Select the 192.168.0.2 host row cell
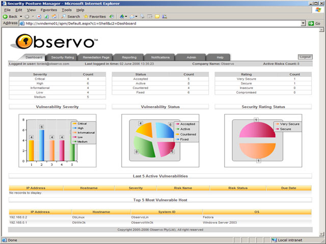This screenshot has width=326, height=244. point(18,217)
